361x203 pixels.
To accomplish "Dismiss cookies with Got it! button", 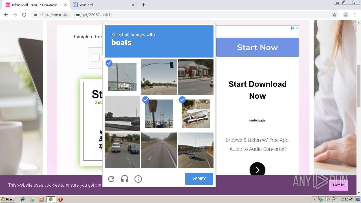I will (x=338, y=185).
